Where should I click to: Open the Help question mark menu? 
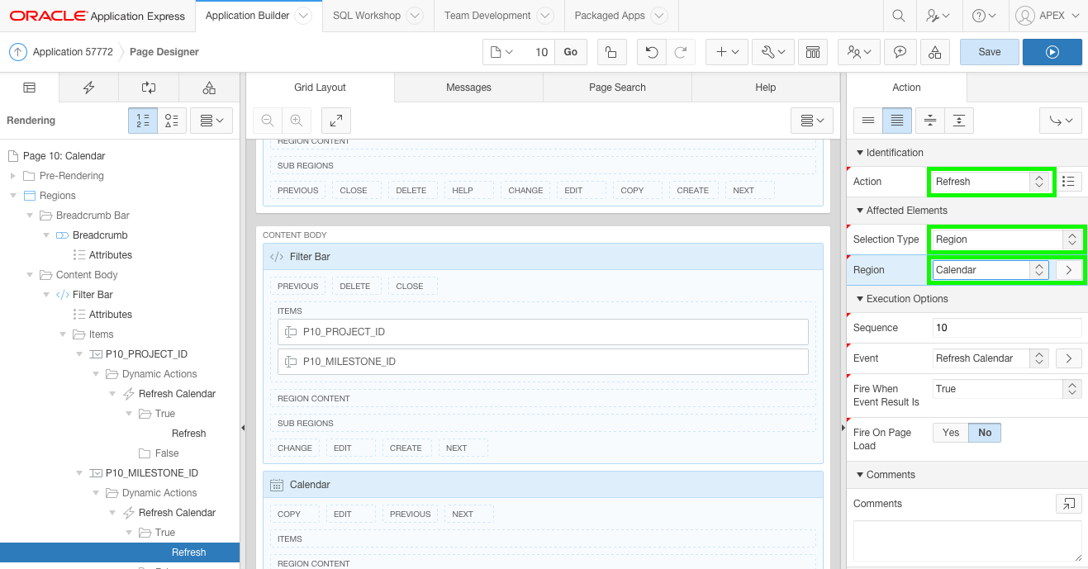984,16
